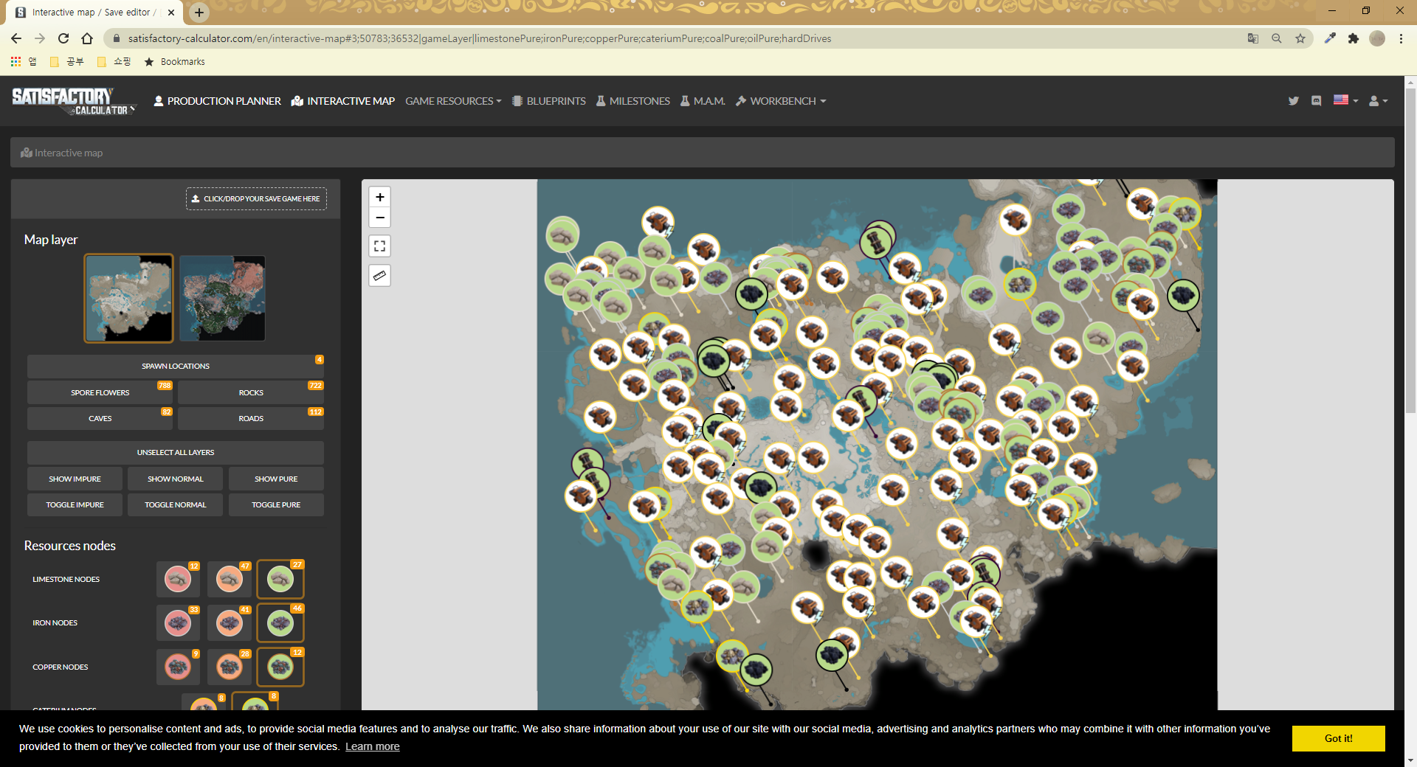Reload the browser page
The height and width of the screenshot is (767, 1417).
[x=63, y=38]
